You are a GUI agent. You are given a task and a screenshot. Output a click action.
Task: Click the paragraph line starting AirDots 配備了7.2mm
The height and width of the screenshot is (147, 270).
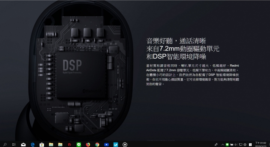192,70
